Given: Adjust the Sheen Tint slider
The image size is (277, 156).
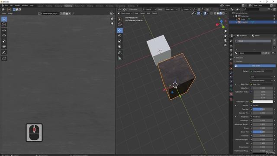Looking at the screenshot, I should tap(263, 132).
